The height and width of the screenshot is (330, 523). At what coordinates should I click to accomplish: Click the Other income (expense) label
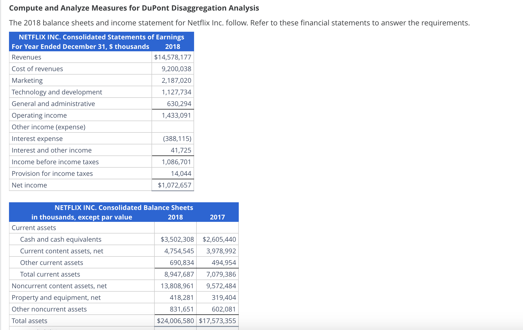click(49, 127)
